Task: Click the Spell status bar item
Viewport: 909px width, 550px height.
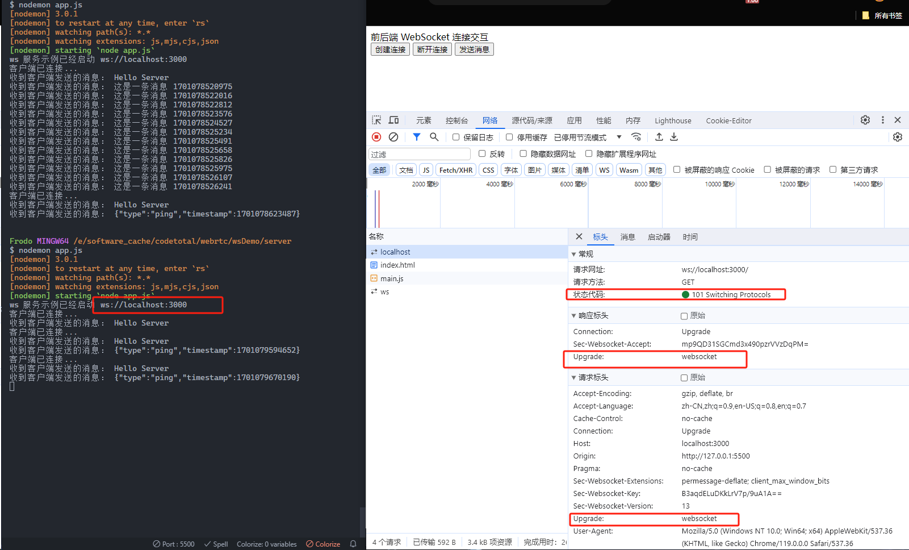Action: coord(216,544)
